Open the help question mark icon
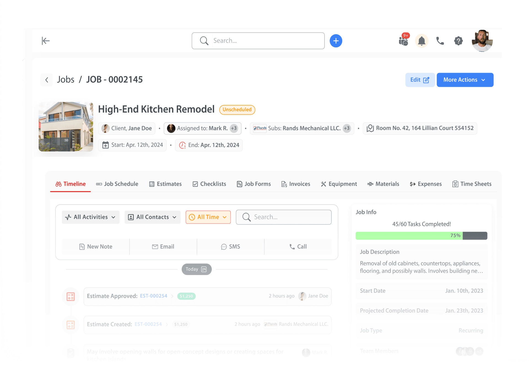 pos(458,41)
